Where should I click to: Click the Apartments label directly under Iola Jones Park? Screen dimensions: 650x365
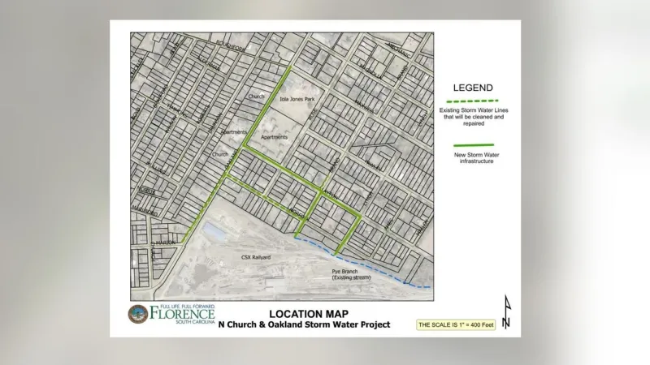[x=274, y=137]
